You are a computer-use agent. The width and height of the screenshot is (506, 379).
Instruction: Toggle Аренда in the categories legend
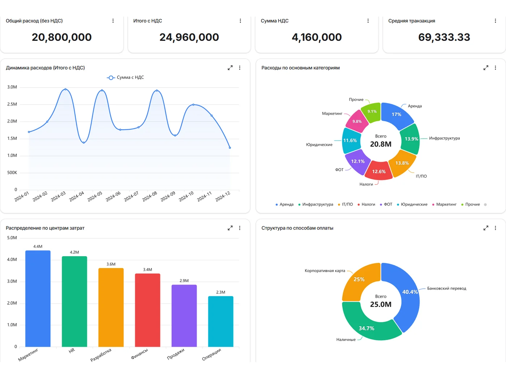point(284,205)
